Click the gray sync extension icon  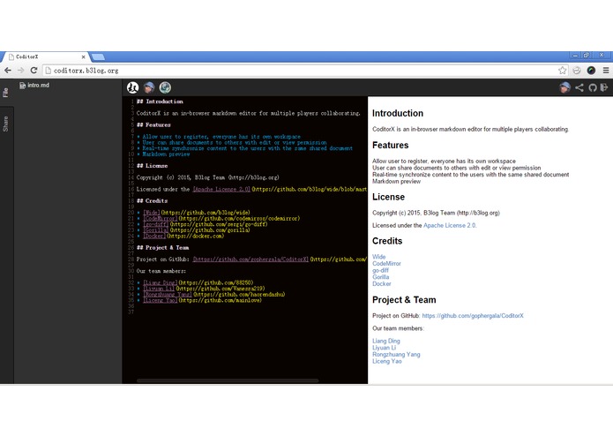(577, 71)
